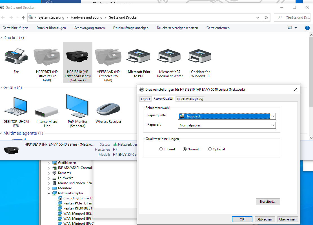This screenshot has height=225, width=313.
Task: Select the Fax device icon
Action: point(16,57)
